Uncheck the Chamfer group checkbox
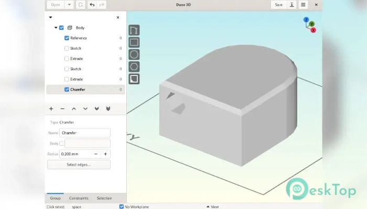The width and height of the screenshot is (367, 209). [x=67, y=89]
